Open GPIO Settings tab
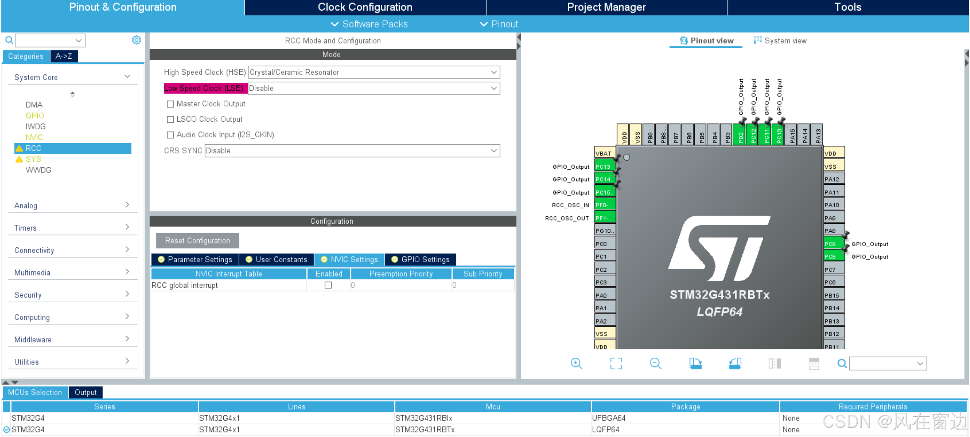The height and width of the screenshot is (437, 970). pyautogui.click(x=421, y=260)
